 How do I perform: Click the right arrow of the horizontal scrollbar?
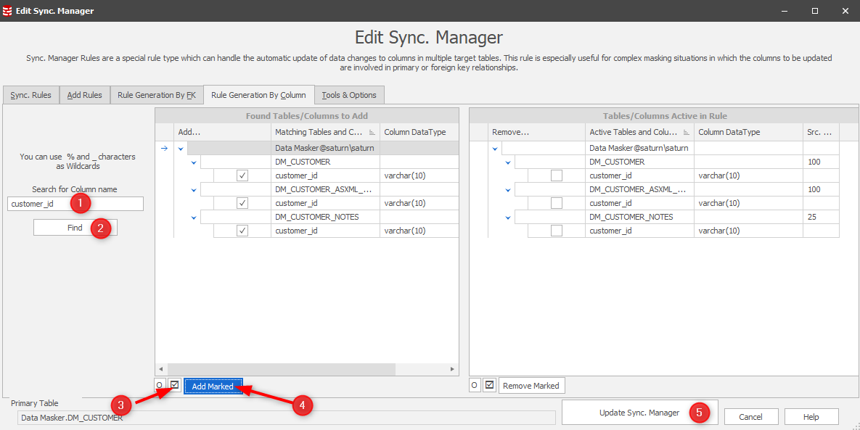[452, 369]
